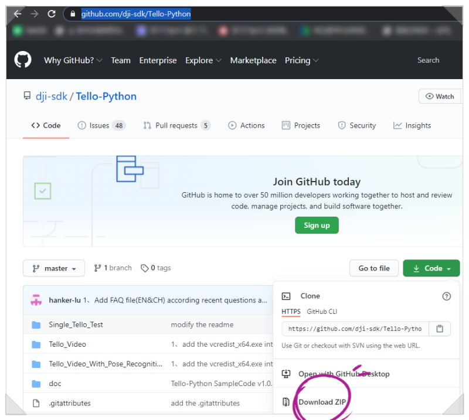The height and width of the screenshot is (420, 469).
Task: Open the Security tab
Action: point(357,125)
